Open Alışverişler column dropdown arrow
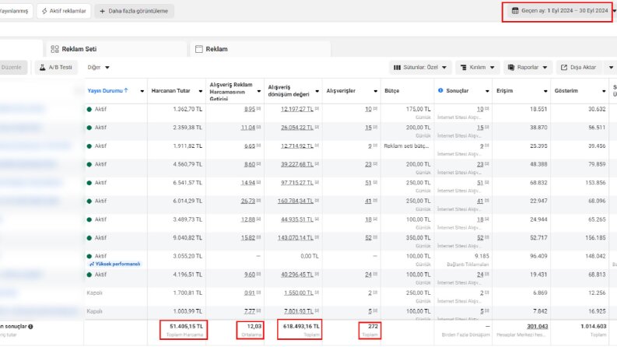The width and height of the screenshot is (617, 347). pyautogui.click(x=375, y=91)
